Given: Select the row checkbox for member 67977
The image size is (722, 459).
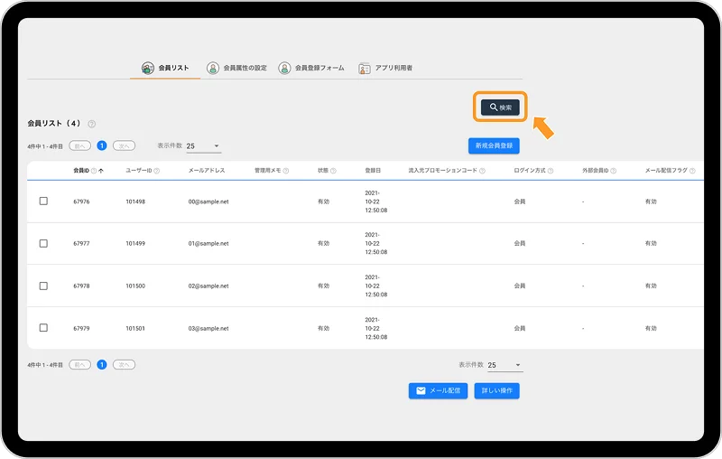Looking at the screenshot, I should tap(43, 243).
